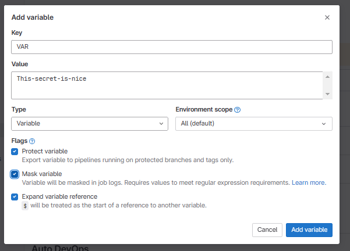The width and height of the screenshot is (350, 251).
Task: Expand the Environment scope dropdown
Action: coord(253,124)
